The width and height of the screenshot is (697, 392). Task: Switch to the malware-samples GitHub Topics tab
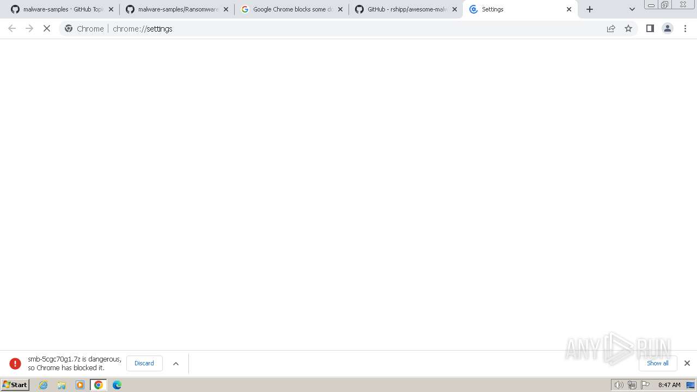tap(63, 9)
